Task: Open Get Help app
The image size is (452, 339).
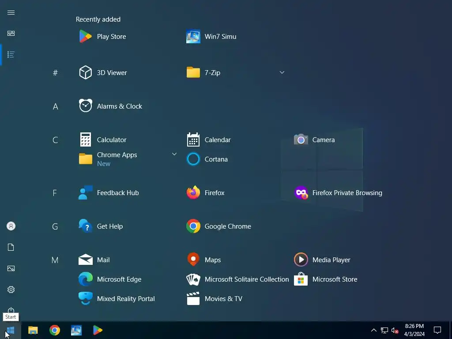Action: (101, 226)
